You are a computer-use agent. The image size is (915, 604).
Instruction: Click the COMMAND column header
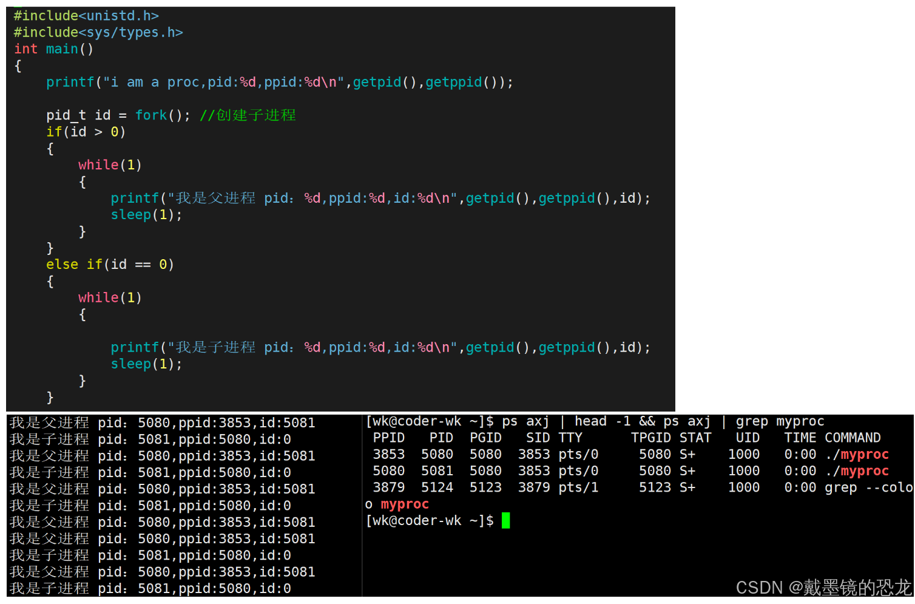pyautogui.click(x=853, y=438)
